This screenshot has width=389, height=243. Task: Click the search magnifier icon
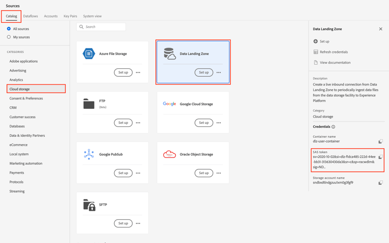(81, 27)
